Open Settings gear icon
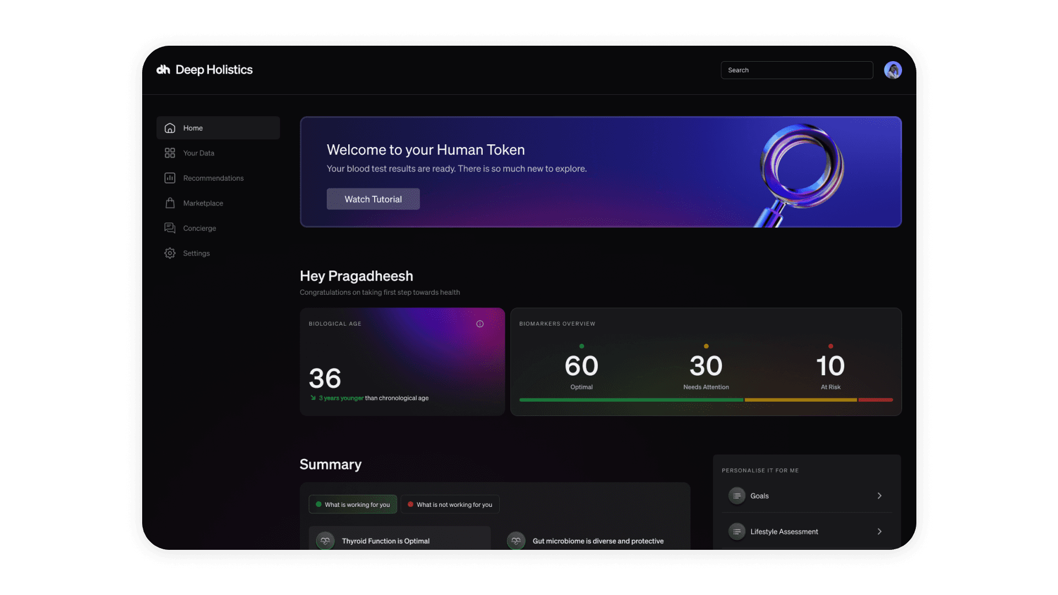 tap(170, 253)
